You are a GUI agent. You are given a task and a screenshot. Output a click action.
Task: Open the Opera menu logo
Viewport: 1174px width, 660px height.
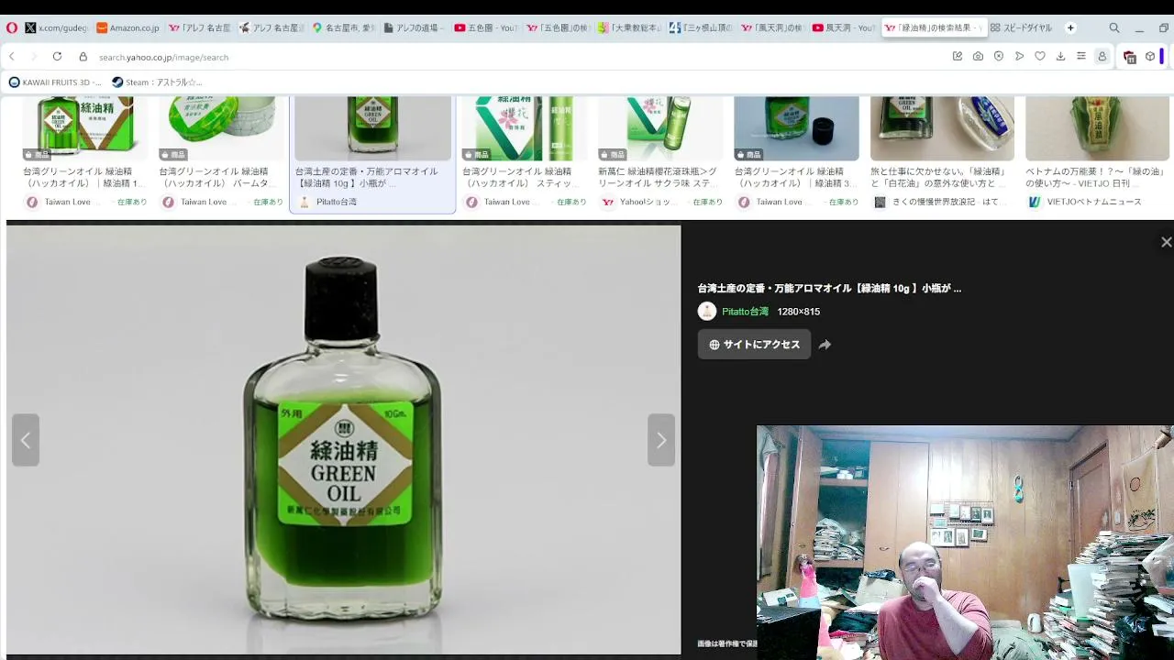11,27
